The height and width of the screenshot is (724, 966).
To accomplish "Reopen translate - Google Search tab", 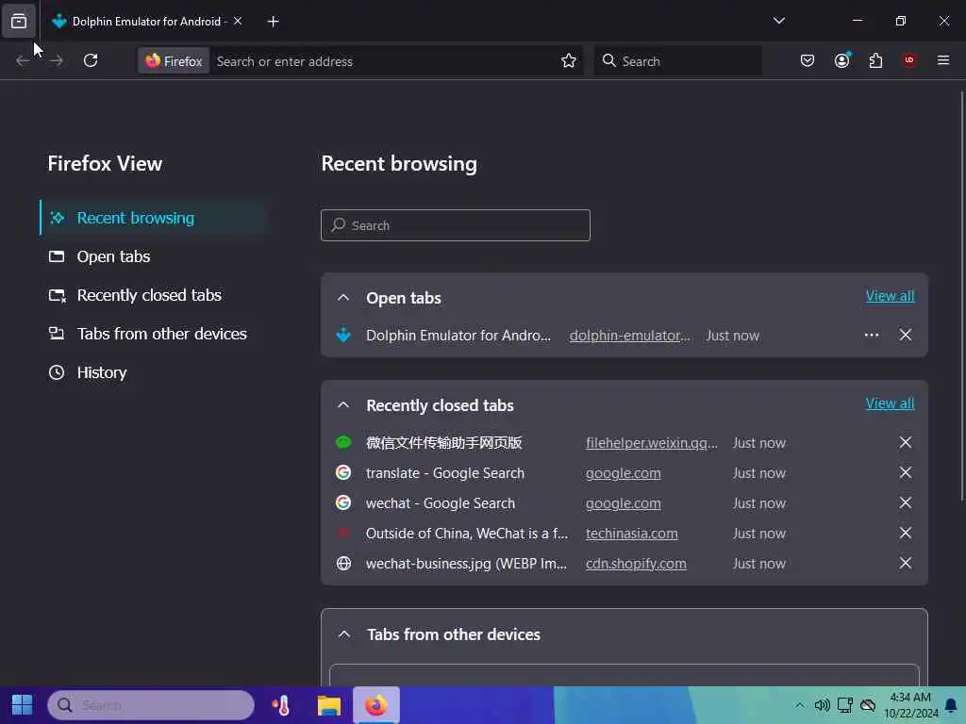I will point(445,473).
